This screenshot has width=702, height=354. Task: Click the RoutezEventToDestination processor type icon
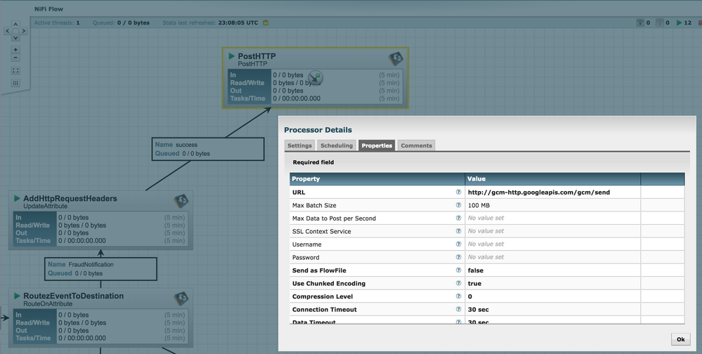coord(181,298)
